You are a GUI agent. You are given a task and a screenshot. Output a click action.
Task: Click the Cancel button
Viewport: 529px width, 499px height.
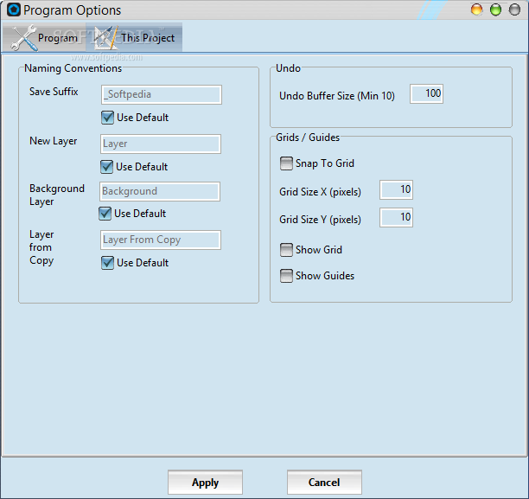(x=324, y=482)
